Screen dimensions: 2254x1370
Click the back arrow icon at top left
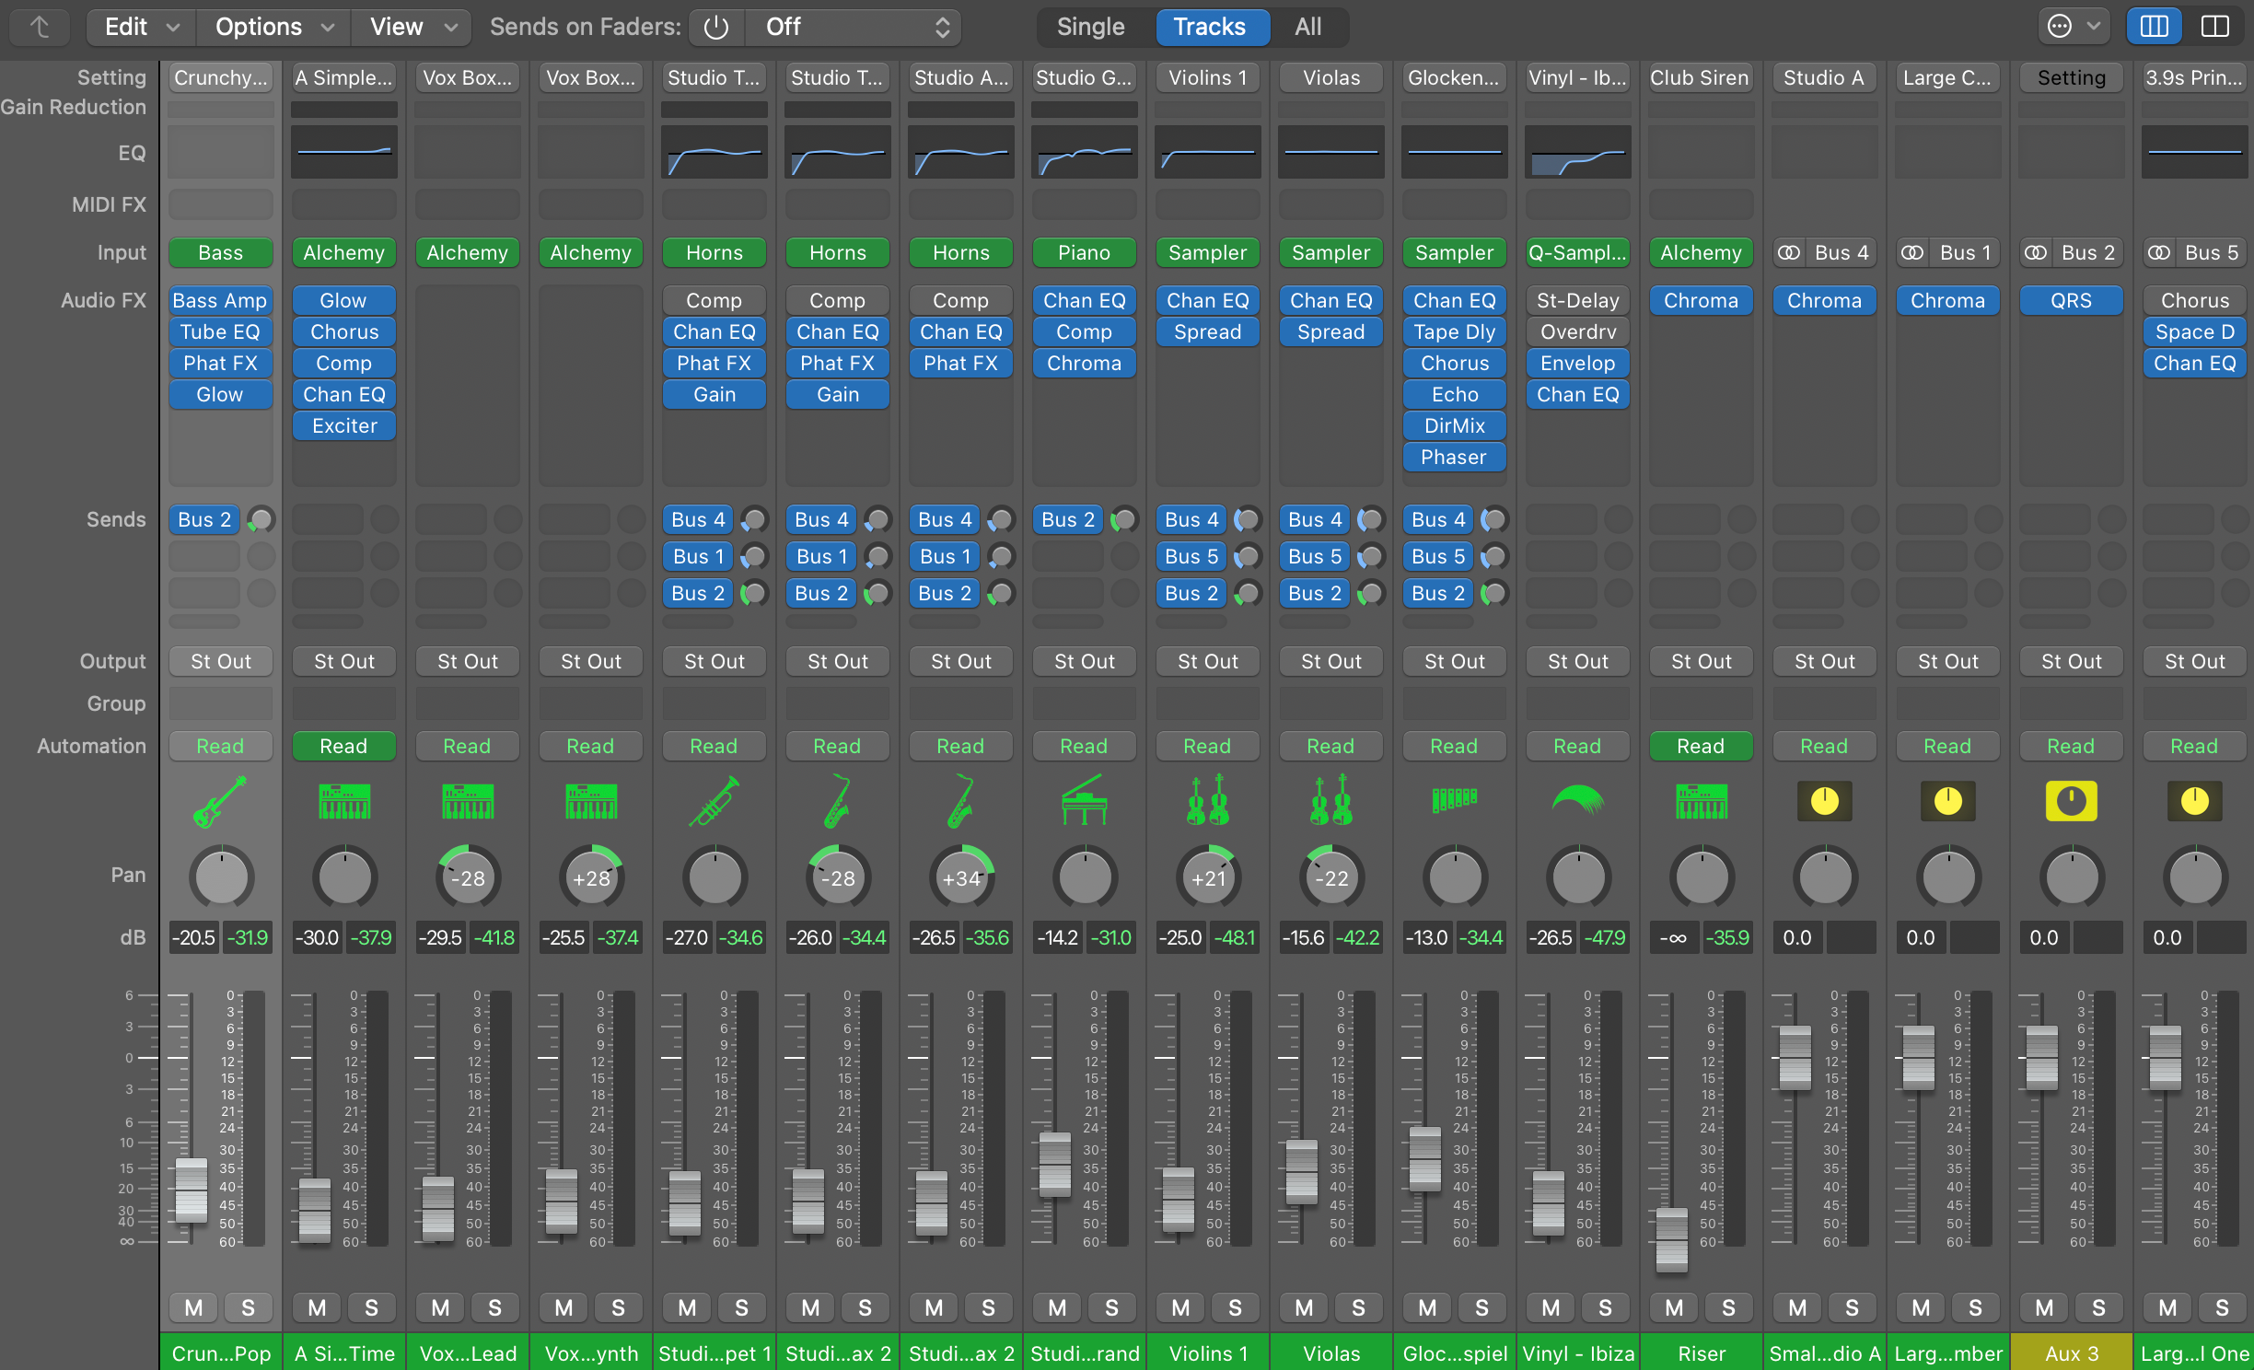pos(40,27)
